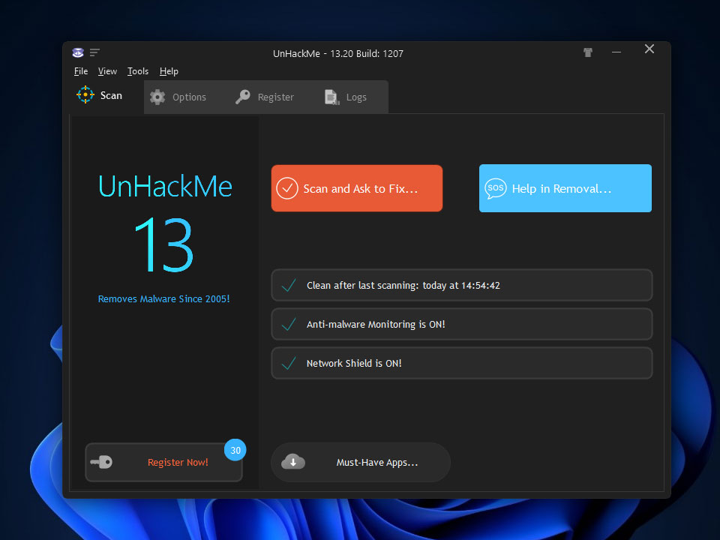Click the key icon beside Register Now
Image resolution: width=720 pixels, height=540 pixels.
point(102,462)
